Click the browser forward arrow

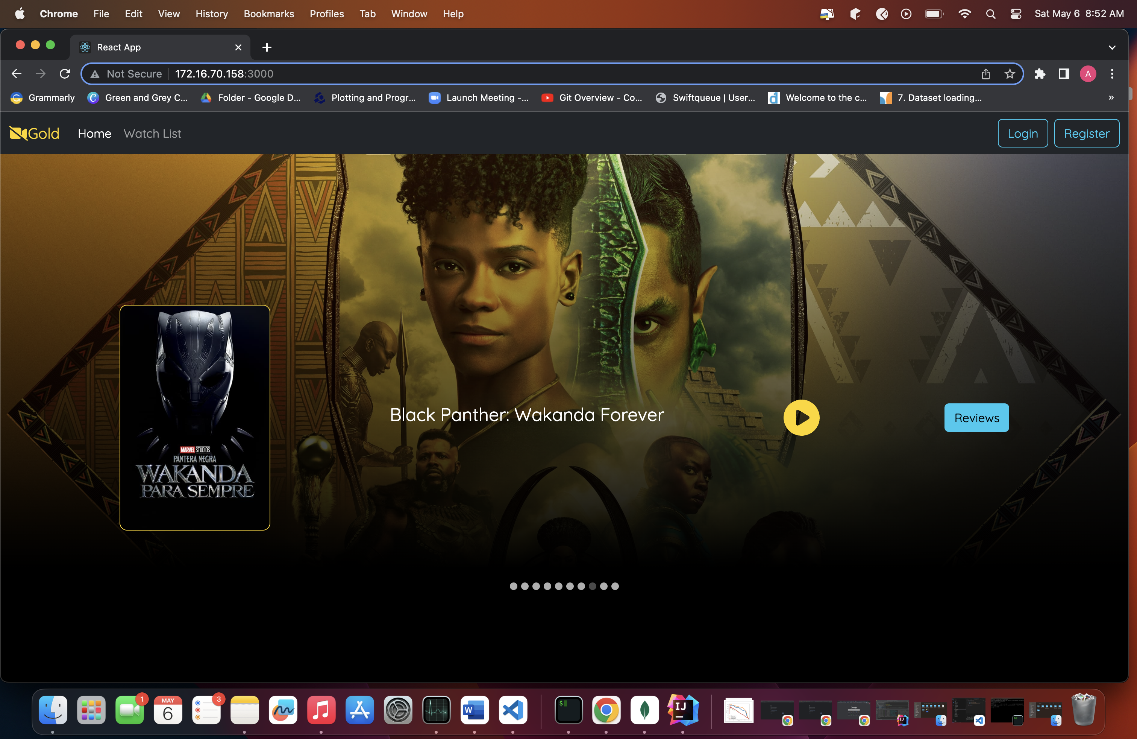41,74
